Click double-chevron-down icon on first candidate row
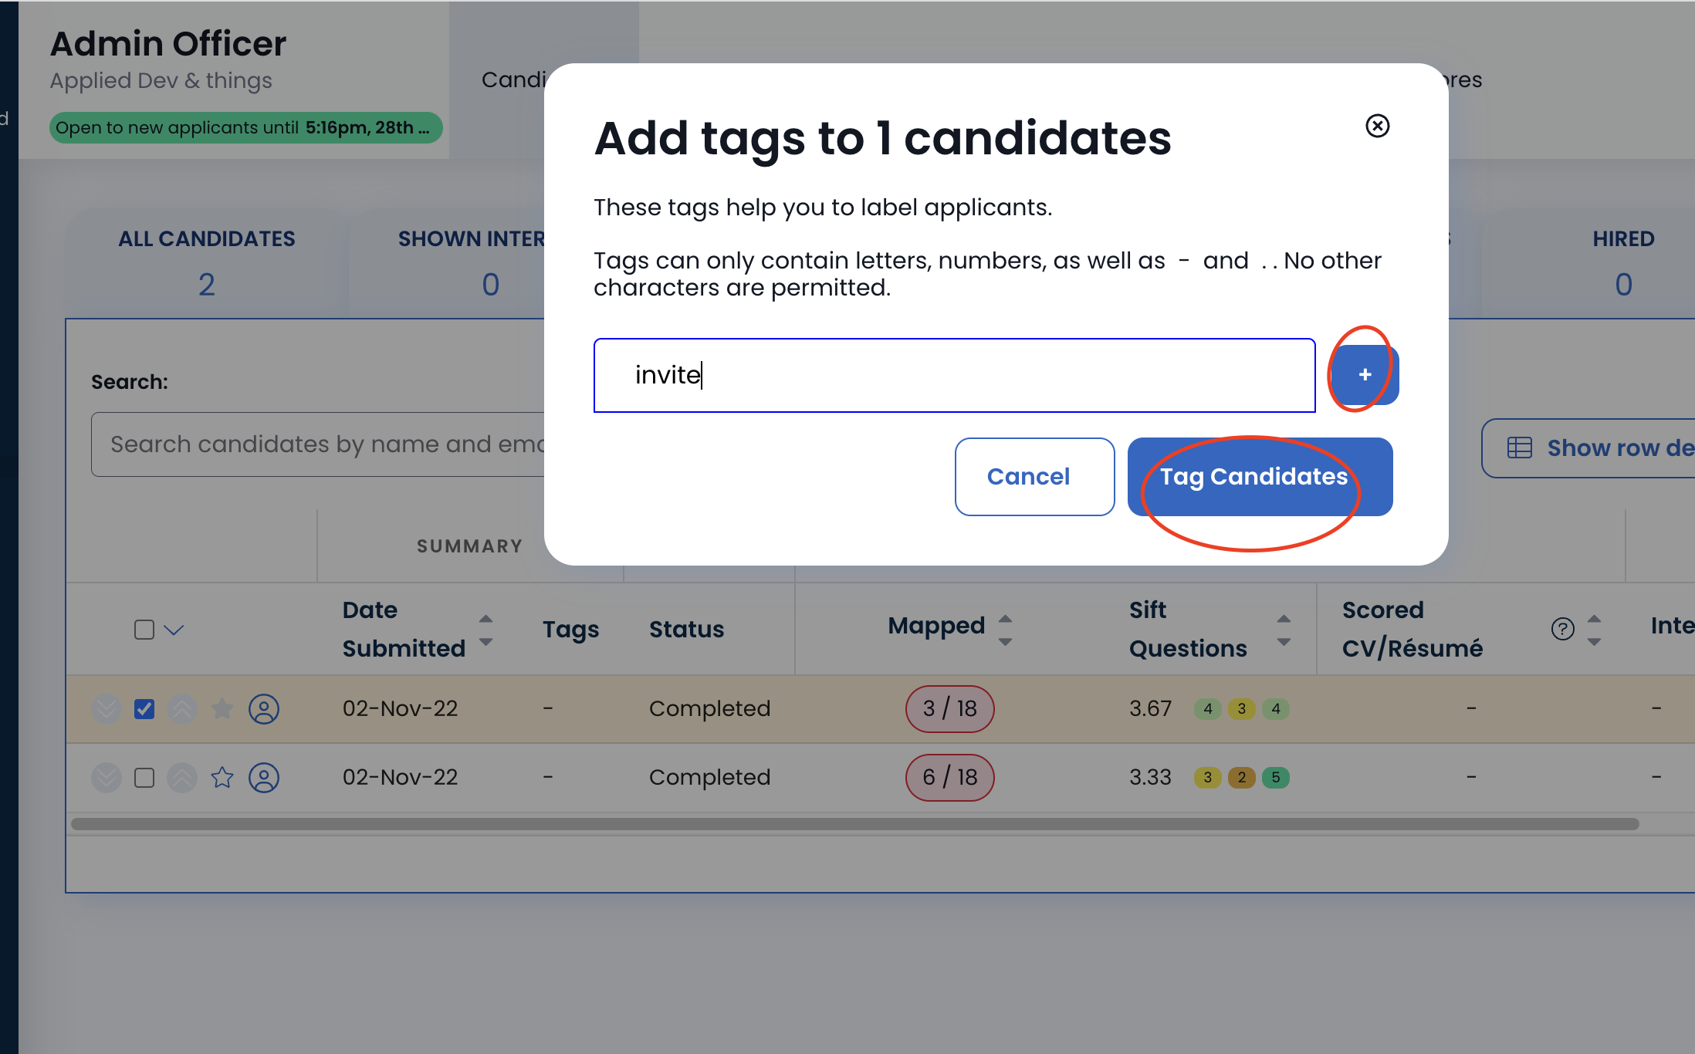This screenshot has height=1054, width=1695. point(107,708)
